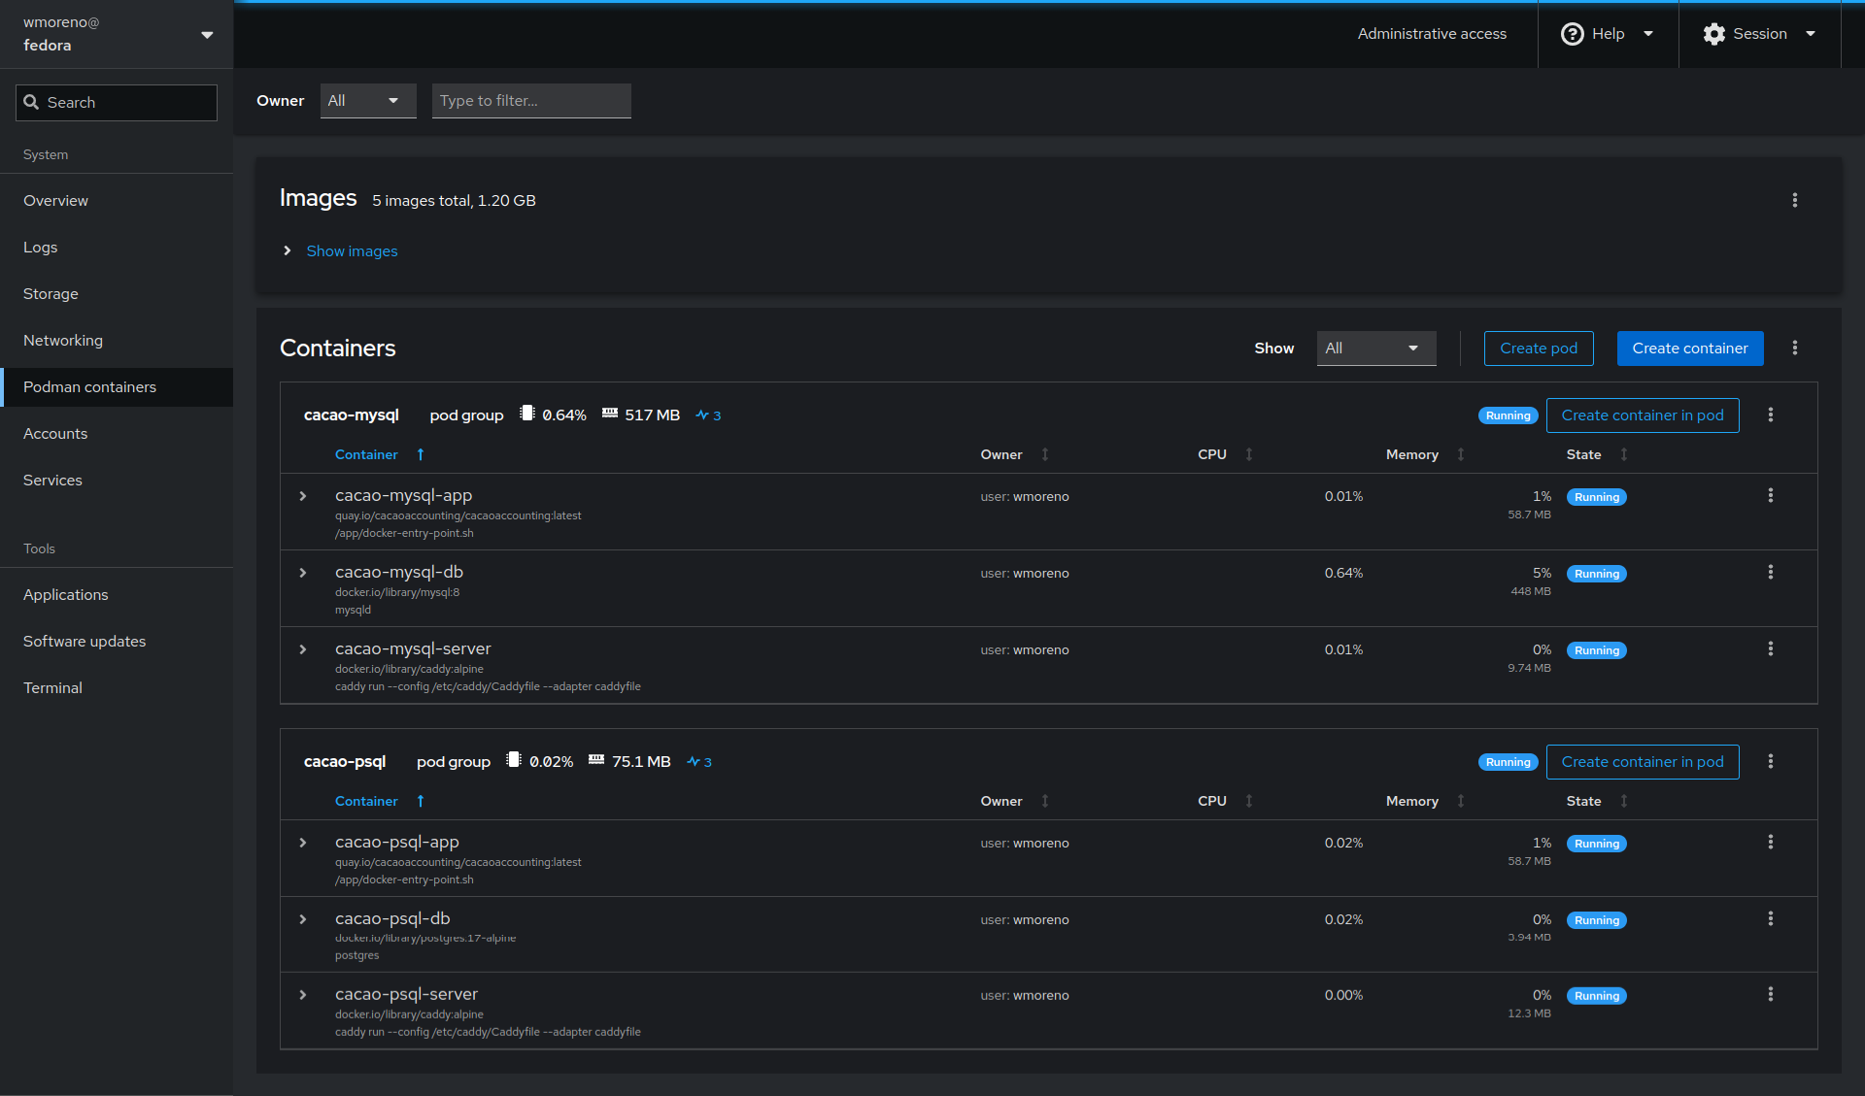The width and height of the screenshot is (1865, 1096).
Task: Open cacao-psql-db row actions menu
Action: (1770, 918)
